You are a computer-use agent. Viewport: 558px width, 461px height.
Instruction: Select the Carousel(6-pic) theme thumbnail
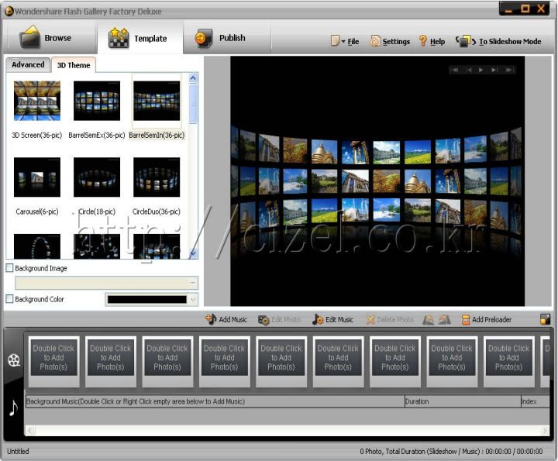pyautogui.click(x=37, y=177)
